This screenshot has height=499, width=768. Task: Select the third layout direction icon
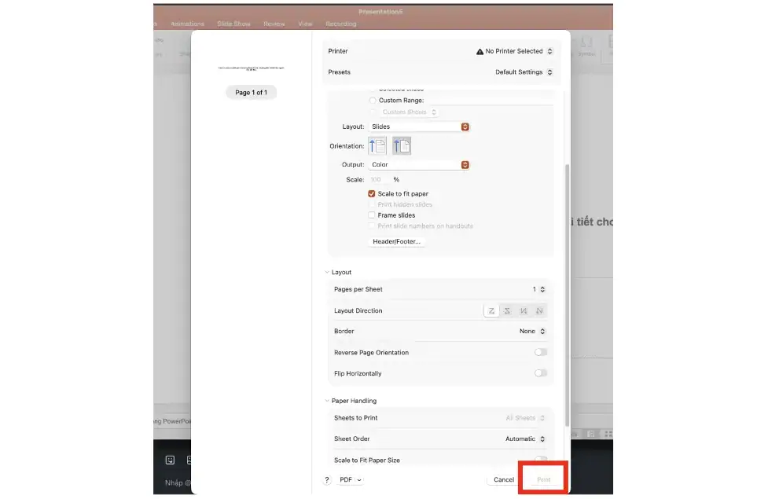point(524,310)
